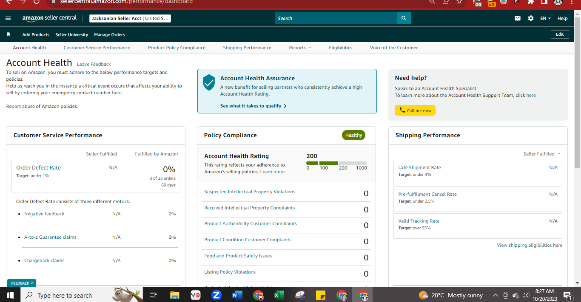Open the Product Policy Compliance tab
Screen dimensions: 581x302
[x=177, y=48]
